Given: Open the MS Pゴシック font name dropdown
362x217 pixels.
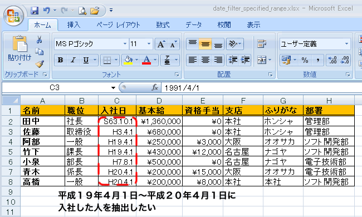Looking at the screenshot, I should pos(125,43).
